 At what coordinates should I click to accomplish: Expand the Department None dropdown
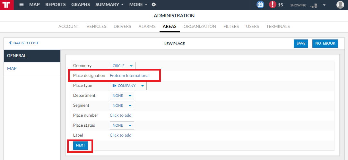pyautogui.click(x=122, y=96)
